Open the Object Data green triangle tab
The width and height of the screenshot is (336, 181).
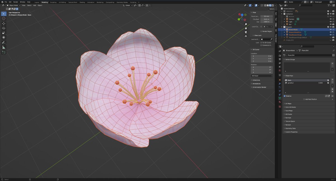click(x=280, y=98)
